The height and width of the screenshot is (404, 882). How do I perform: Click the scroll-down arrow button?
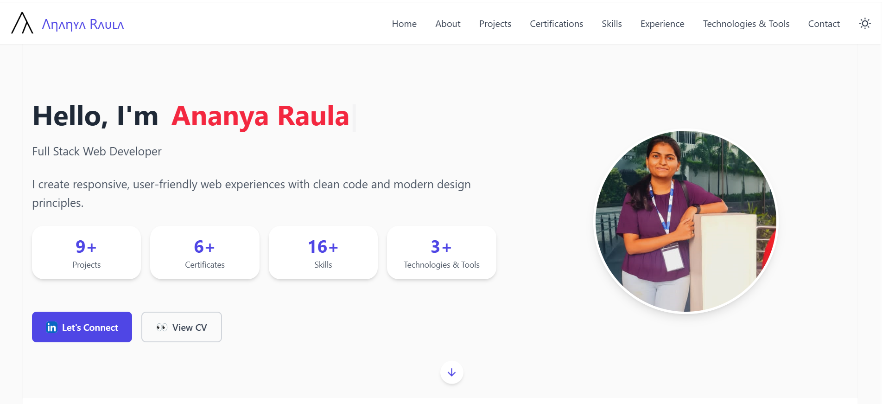tap(452, 372)
